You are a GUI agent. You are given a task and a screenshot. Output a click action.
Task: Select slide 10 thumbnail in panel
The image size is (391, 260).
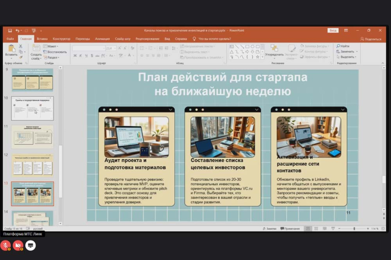32,108
